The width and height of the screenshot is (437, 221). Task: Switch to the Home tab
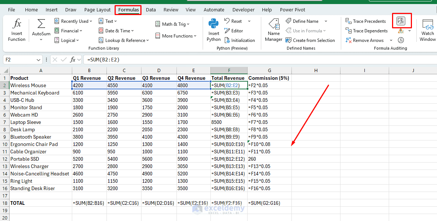pos(31,10)
